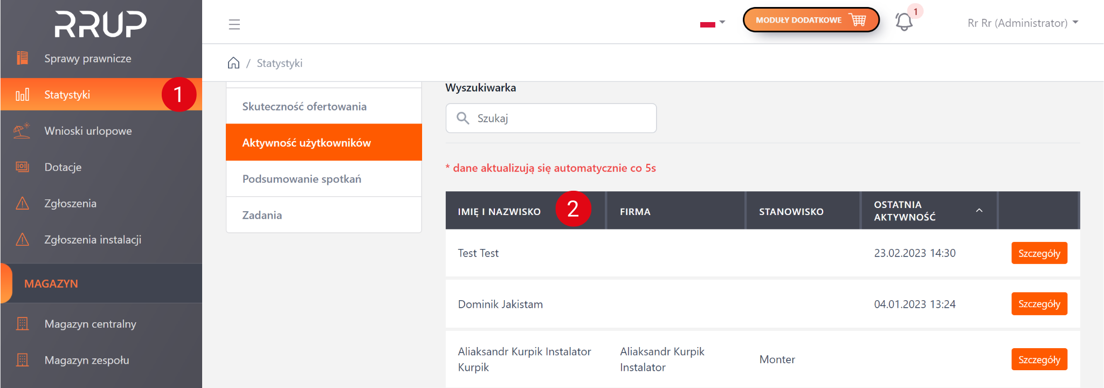This screenshot has height=388, width=1104.
Task: Sort by Ostatnia aktywność column arrow
Action: tap(979, 211)
